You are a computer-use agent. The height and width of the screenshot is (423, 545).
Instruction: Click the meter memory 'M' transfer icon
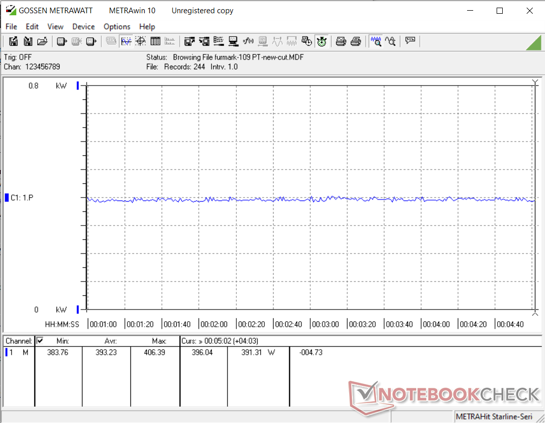[91, 41]
